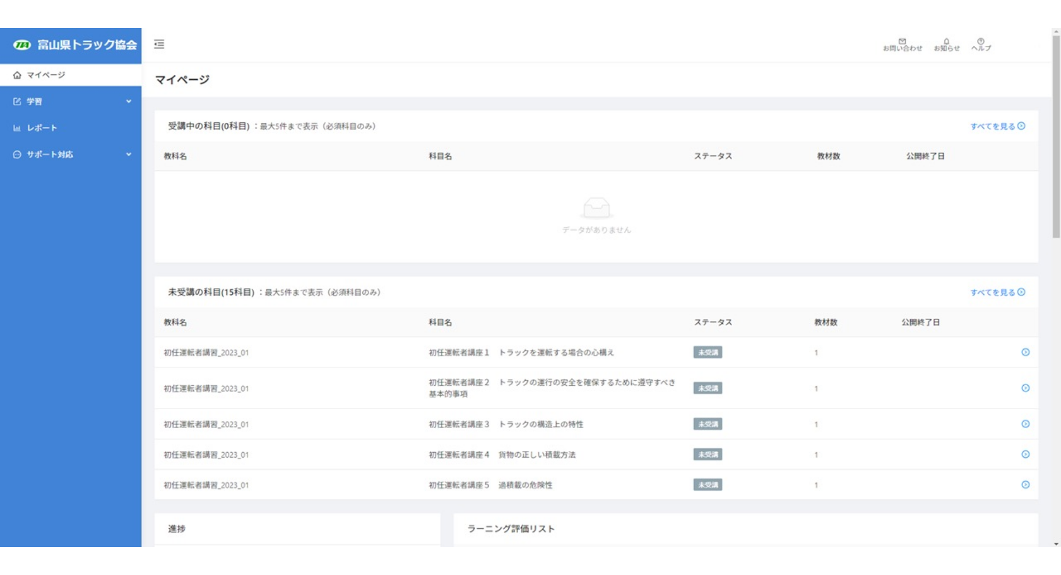Expand the サポート対応 submenu chevron

128,155
